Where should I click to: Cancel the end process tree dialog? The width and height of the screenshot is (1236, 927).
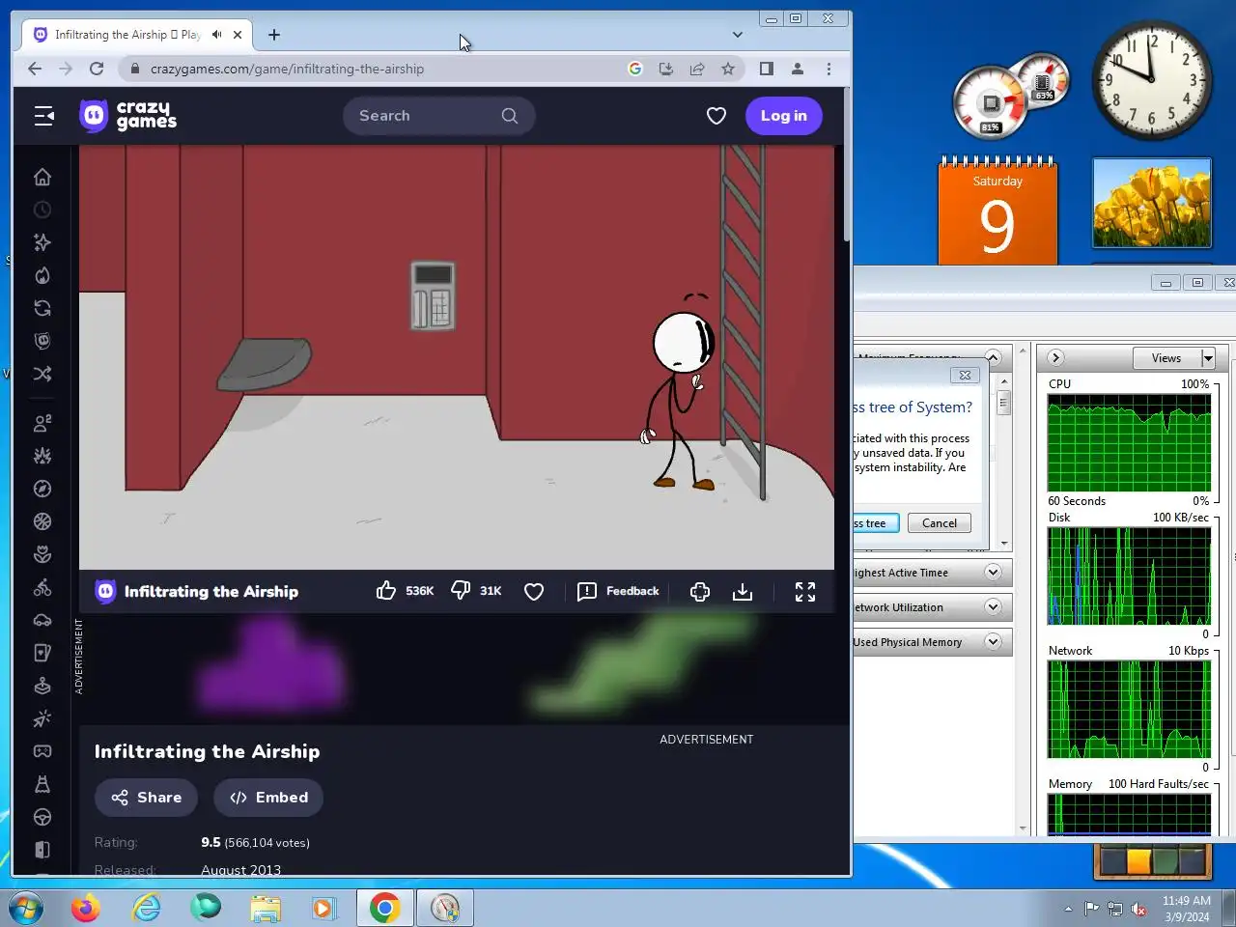(940, 523)
